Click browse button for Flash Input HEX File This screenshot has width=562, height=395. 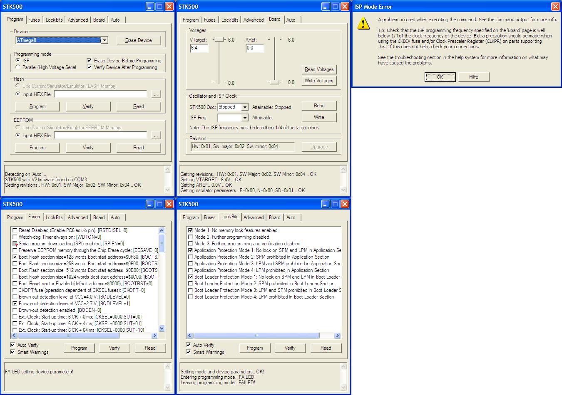(156, 94)
